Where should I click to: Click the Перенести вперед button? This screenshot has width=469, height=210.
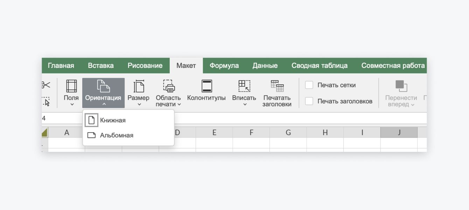tap(401, 93)
